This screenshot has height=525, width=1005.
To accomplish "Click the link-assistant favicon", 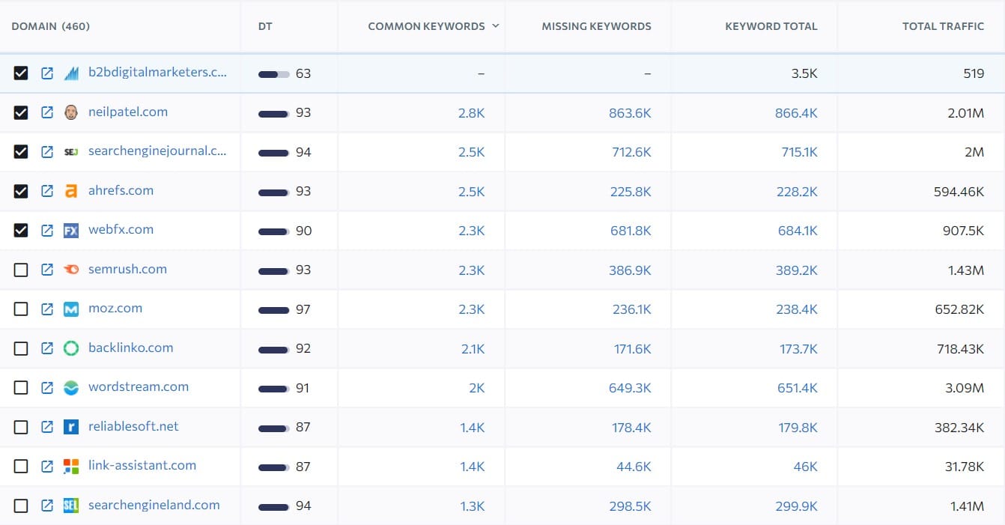I will point(71,466).
